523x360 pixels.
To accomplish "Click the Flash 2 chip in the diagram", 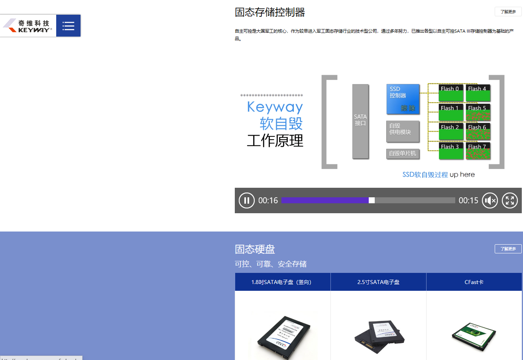I will [x=451, y=132].
